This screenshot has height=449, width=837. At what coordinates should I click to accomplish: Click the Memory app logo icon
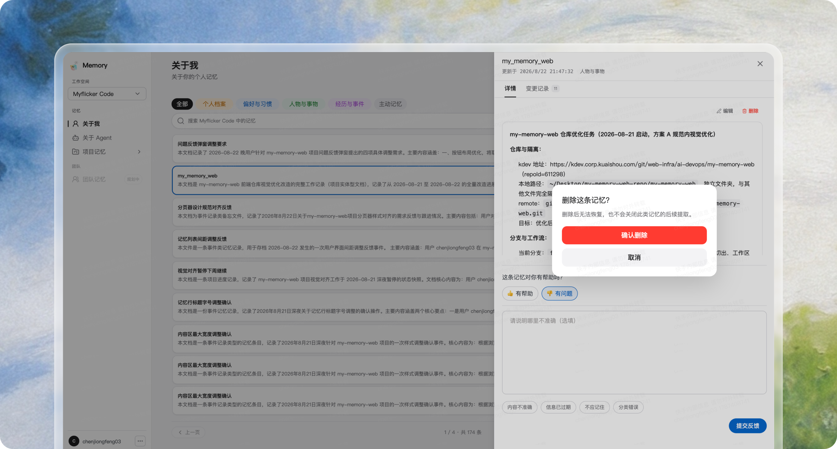(x=74, y=65)
